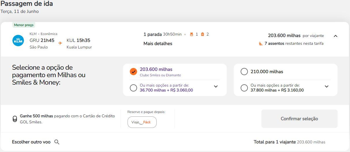Viewport: 350px width, 152px height.
Task: Click the KLM airline logo
Action: point(18,40)
